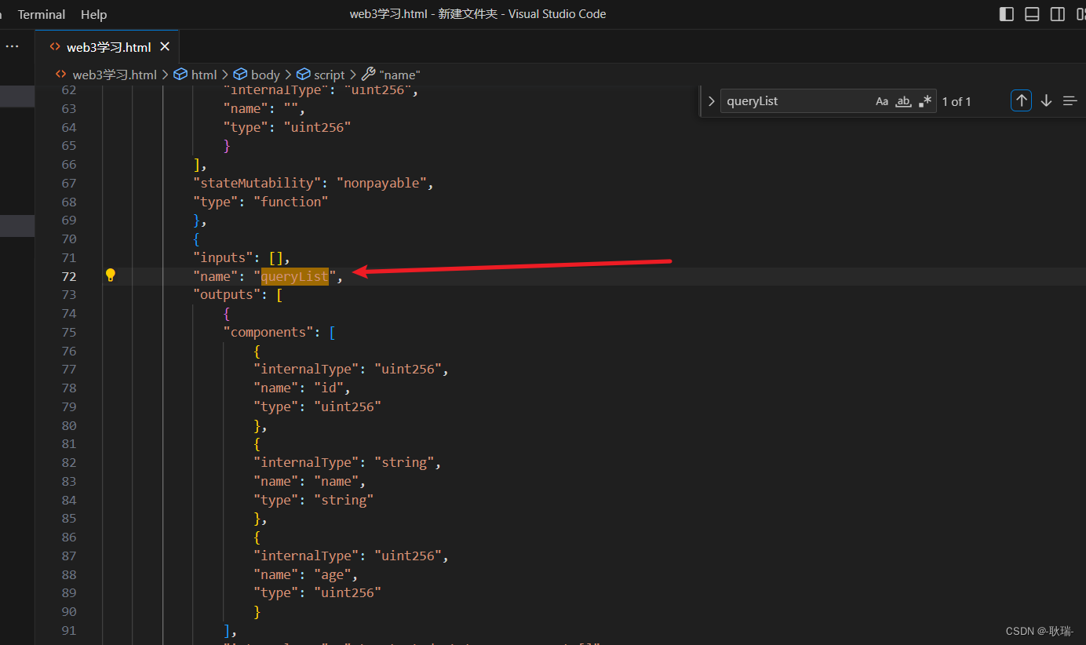Click "outputs" key on line 73
The width and height of the screenshot is (1086, 645).
coord(228,294)
